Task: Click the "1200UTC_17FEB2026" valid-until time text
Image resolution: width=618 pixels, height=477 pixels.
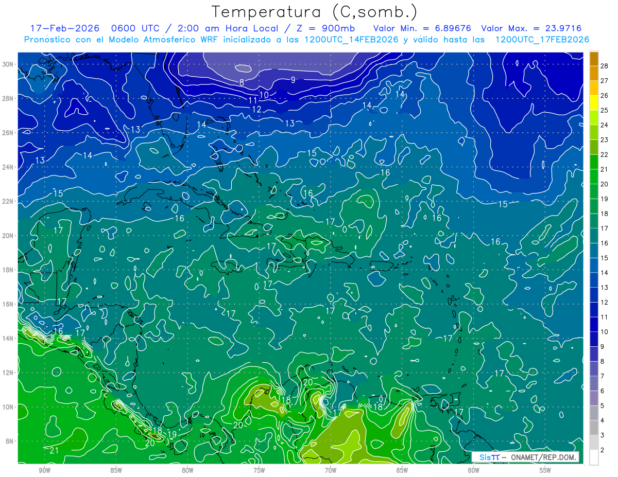Action: [542, 40]
